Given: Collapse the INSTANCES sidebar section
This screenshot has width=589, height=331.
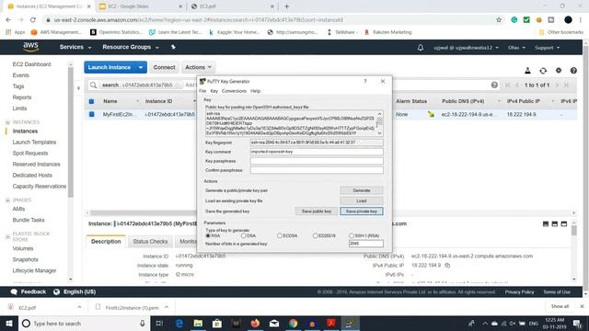Looking at the screenshot, I should coord(8,122).
